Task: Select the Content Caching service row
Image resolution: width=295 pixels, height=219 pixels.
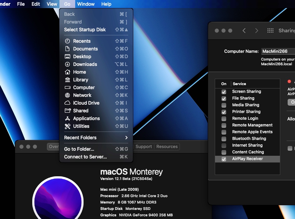Action: tap(247, 152)
